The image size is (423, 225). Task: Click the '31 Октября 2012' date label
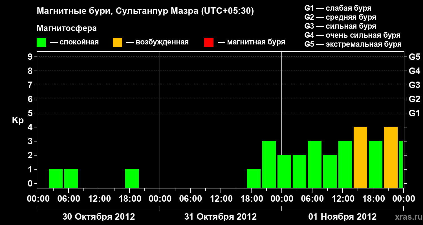pos(221,217)
